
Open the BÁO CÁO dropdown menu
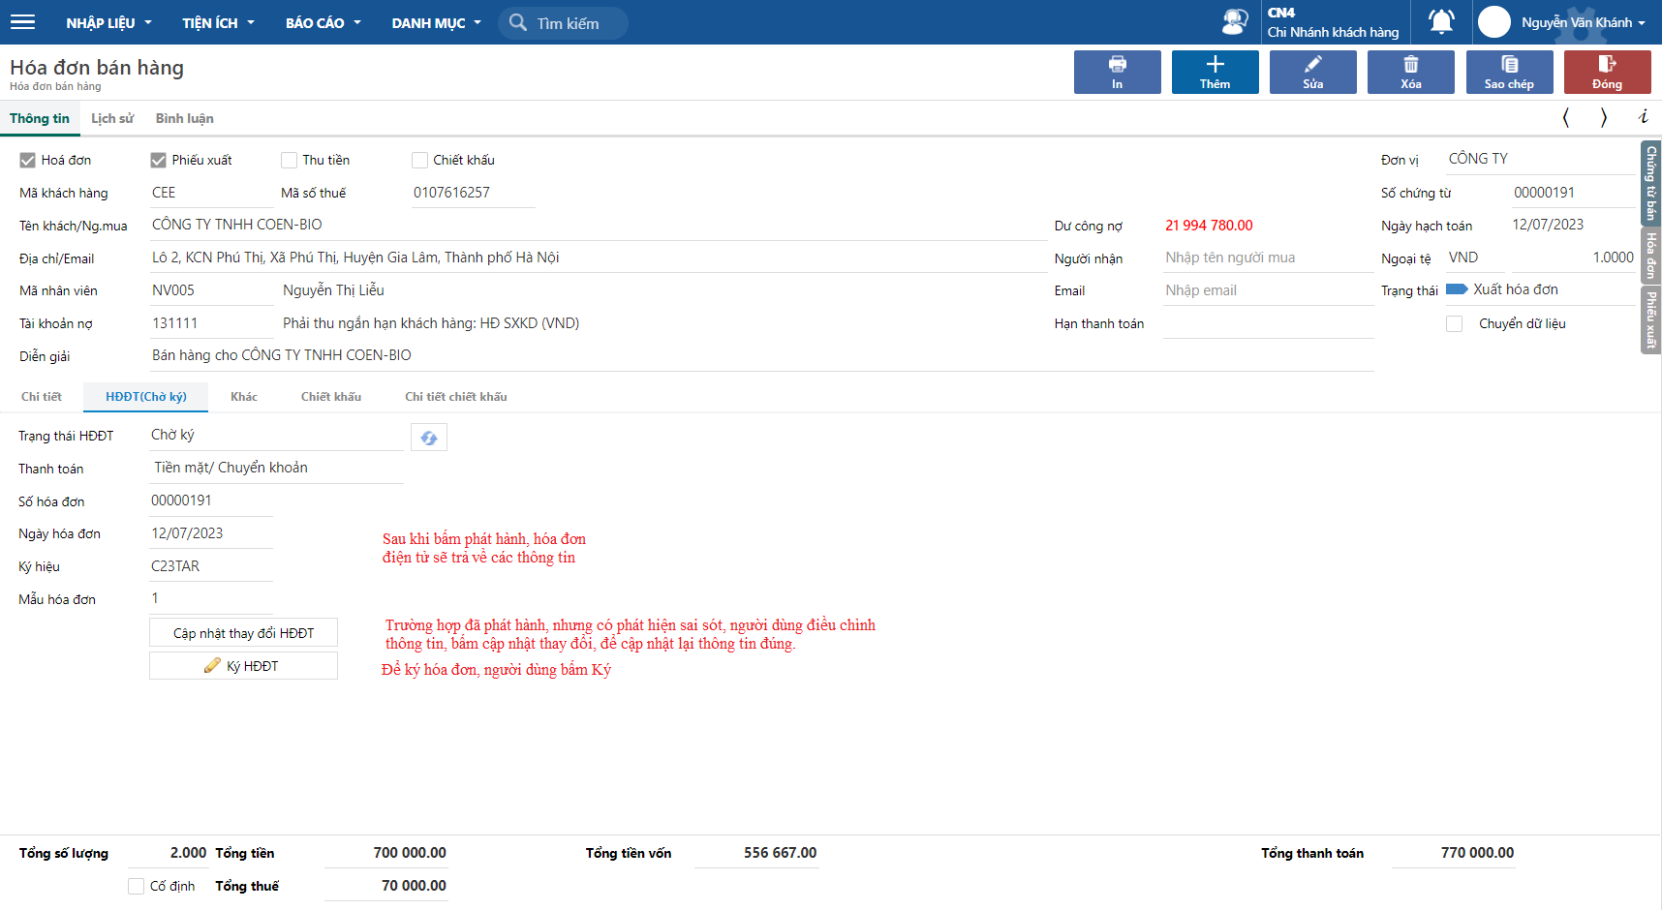(323, 23)
